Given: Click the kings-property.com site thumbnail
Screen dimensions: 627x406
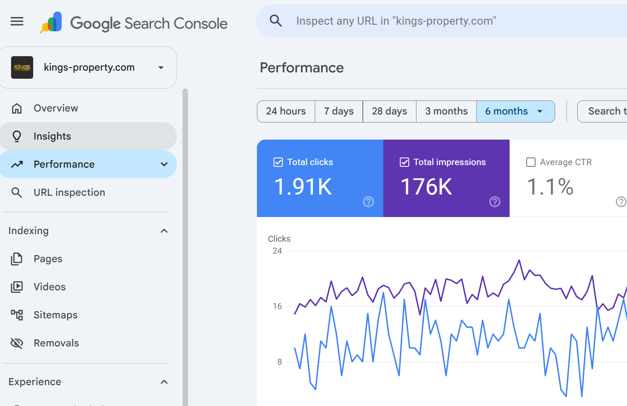Looking at the screenshot, I should coord(22,67).
